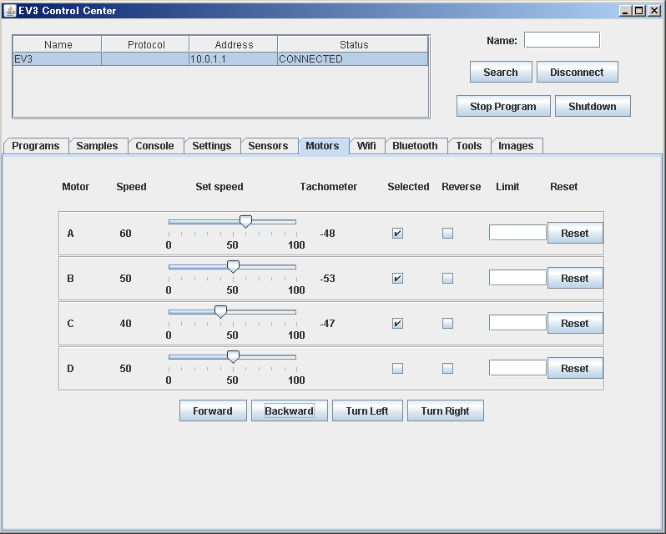
Task: Enable Reverse checkbox for motor B
Action: 447,278
